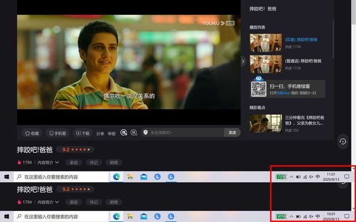Show hidden icons beside the 80% battery
356x222 pixels.
[291, 216]
